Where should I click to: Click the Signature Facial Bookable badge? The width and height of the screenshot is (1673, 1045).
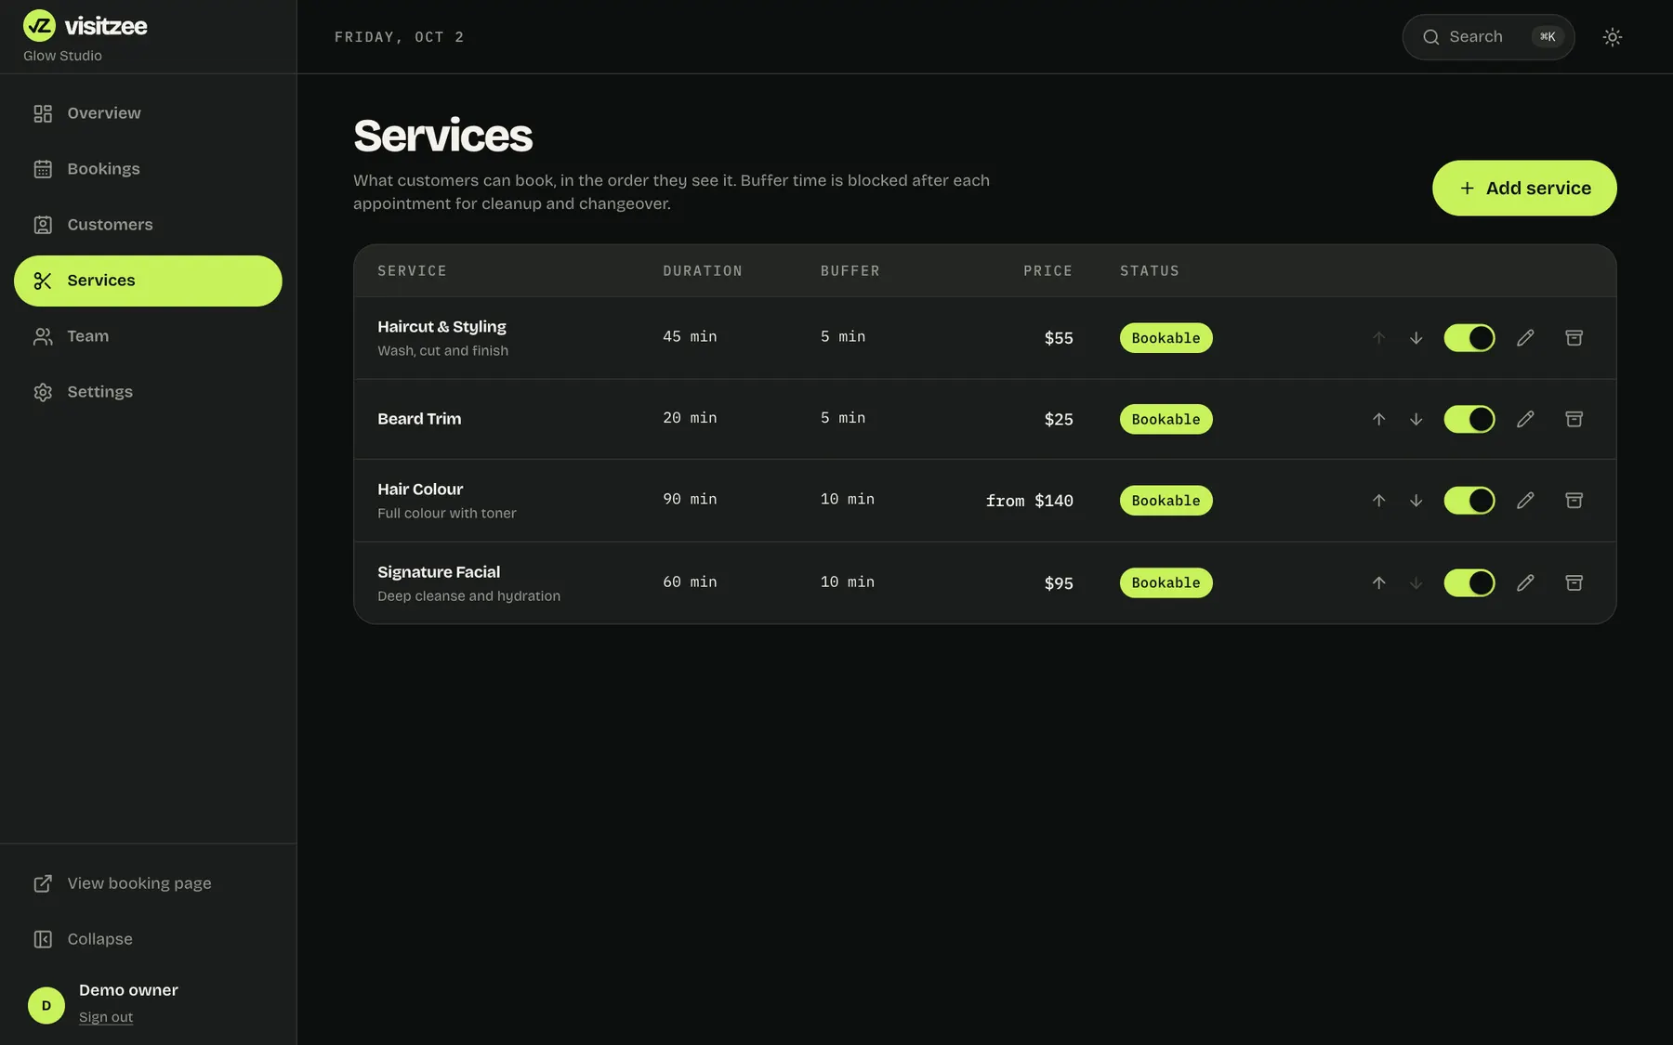1166,583
